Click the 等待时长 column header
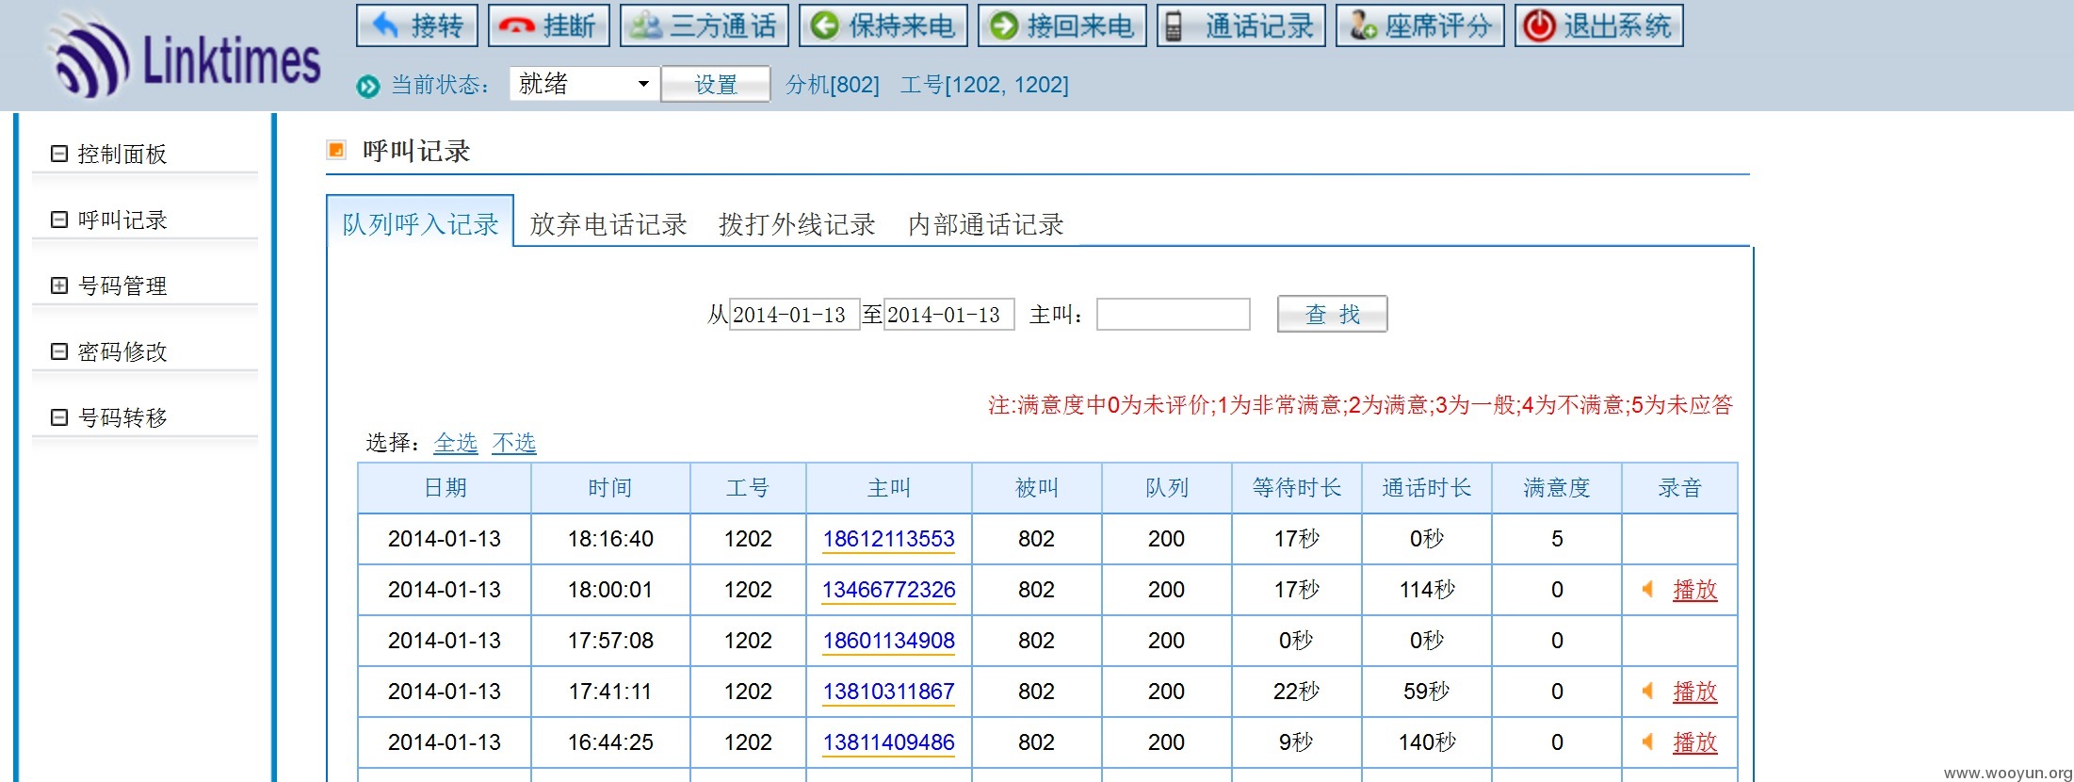The width and height of the screenshot is (2074, 782). pyautogui.click(x=1297, y=488)
